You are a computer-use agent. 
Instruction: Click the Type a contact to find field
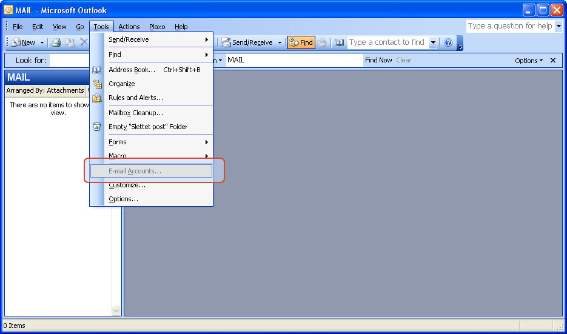(x=388, y=42)
